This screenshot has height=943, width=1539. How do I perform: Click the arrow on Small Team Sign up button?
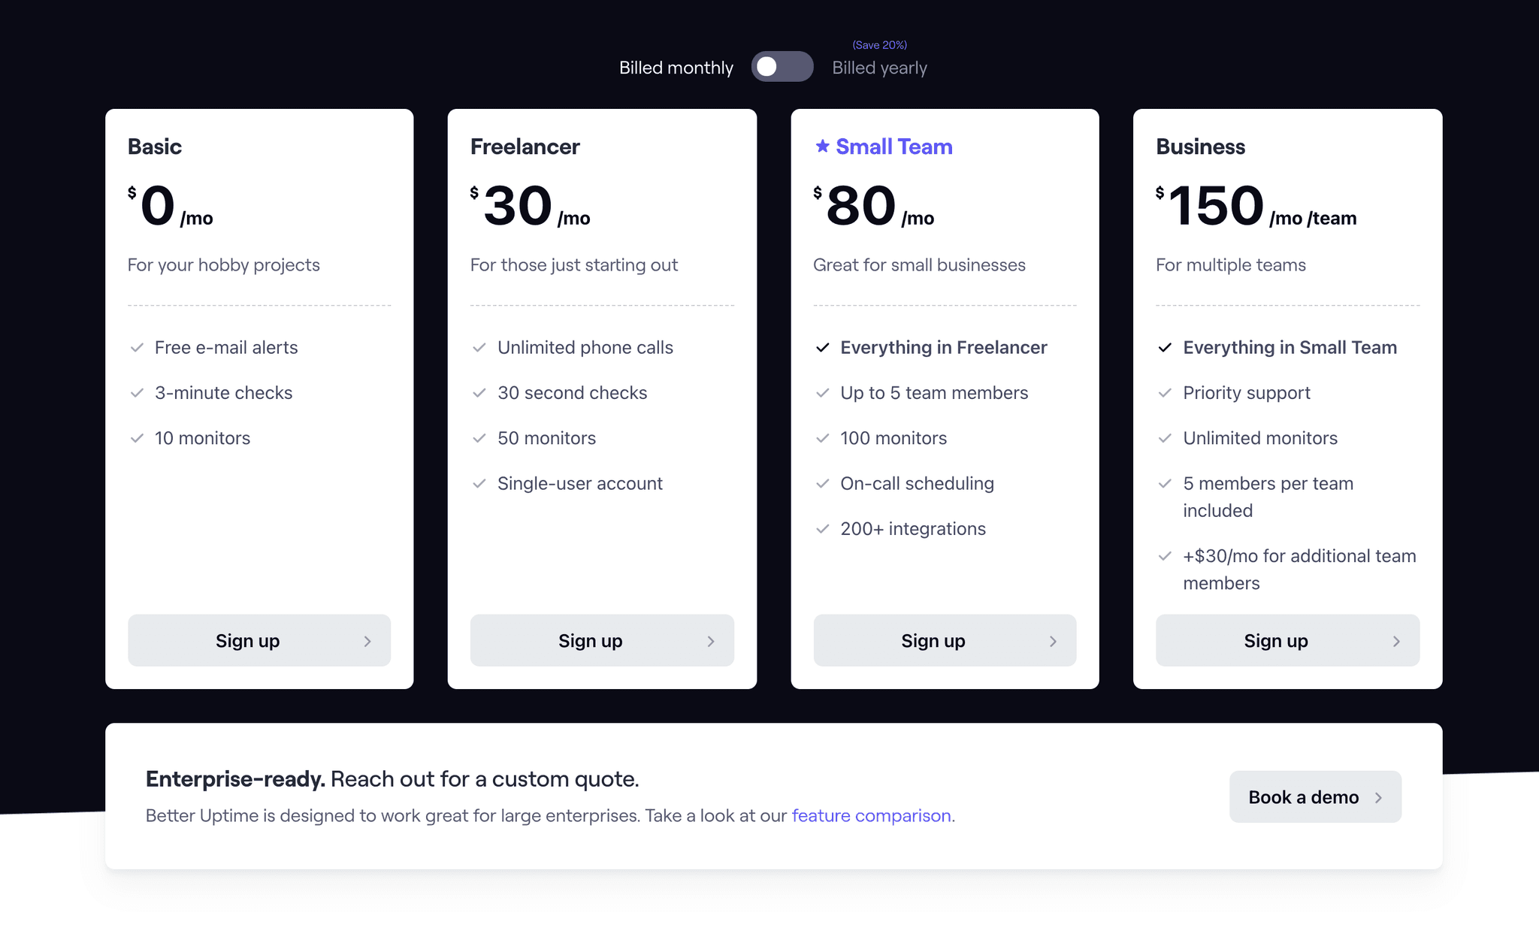click(1053, 640)
